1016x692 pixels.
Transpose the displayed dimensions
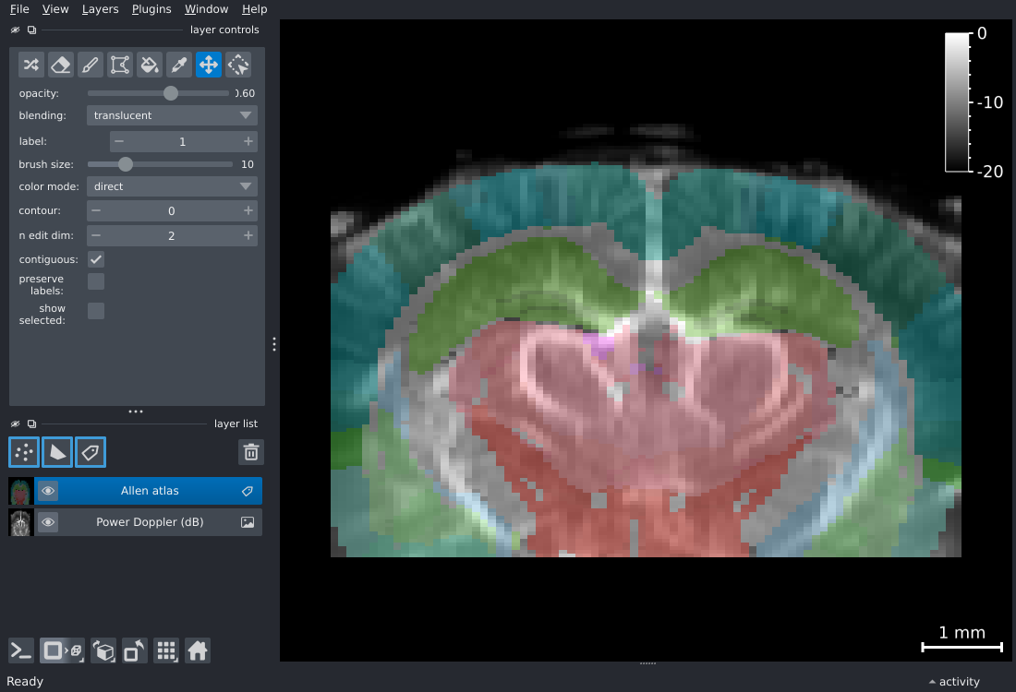pyautogui.click(x=135, y=650)
